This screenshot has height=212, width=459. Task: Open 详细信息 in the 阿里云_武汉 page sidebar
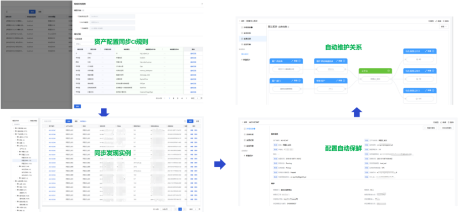[x=248, y=27]
